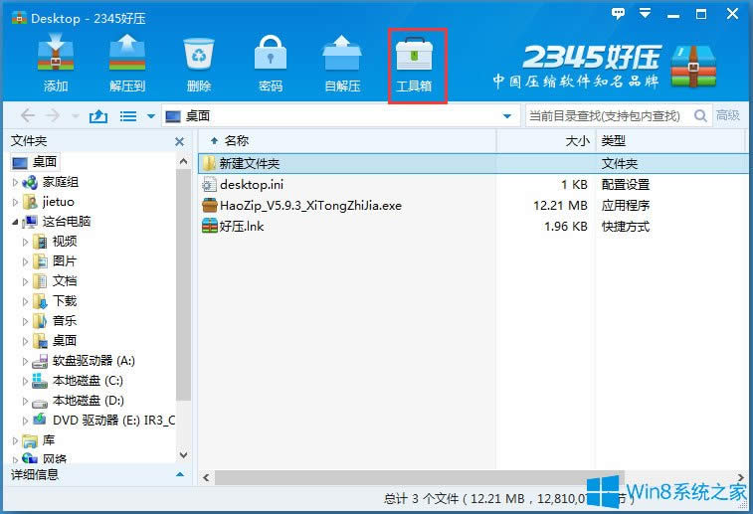Viewport: 753px width, 514px height.
Task: Collapse the 这台电脑 tree node
Action: coord(15,222)
